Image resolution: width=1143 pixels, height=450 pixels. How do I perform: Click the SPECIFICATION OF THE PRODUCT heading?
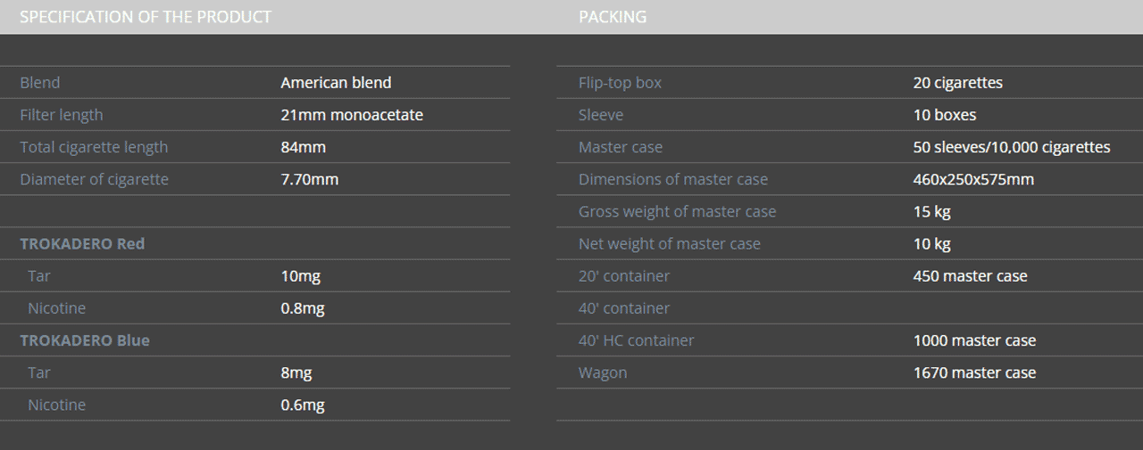tap(146, 17)
